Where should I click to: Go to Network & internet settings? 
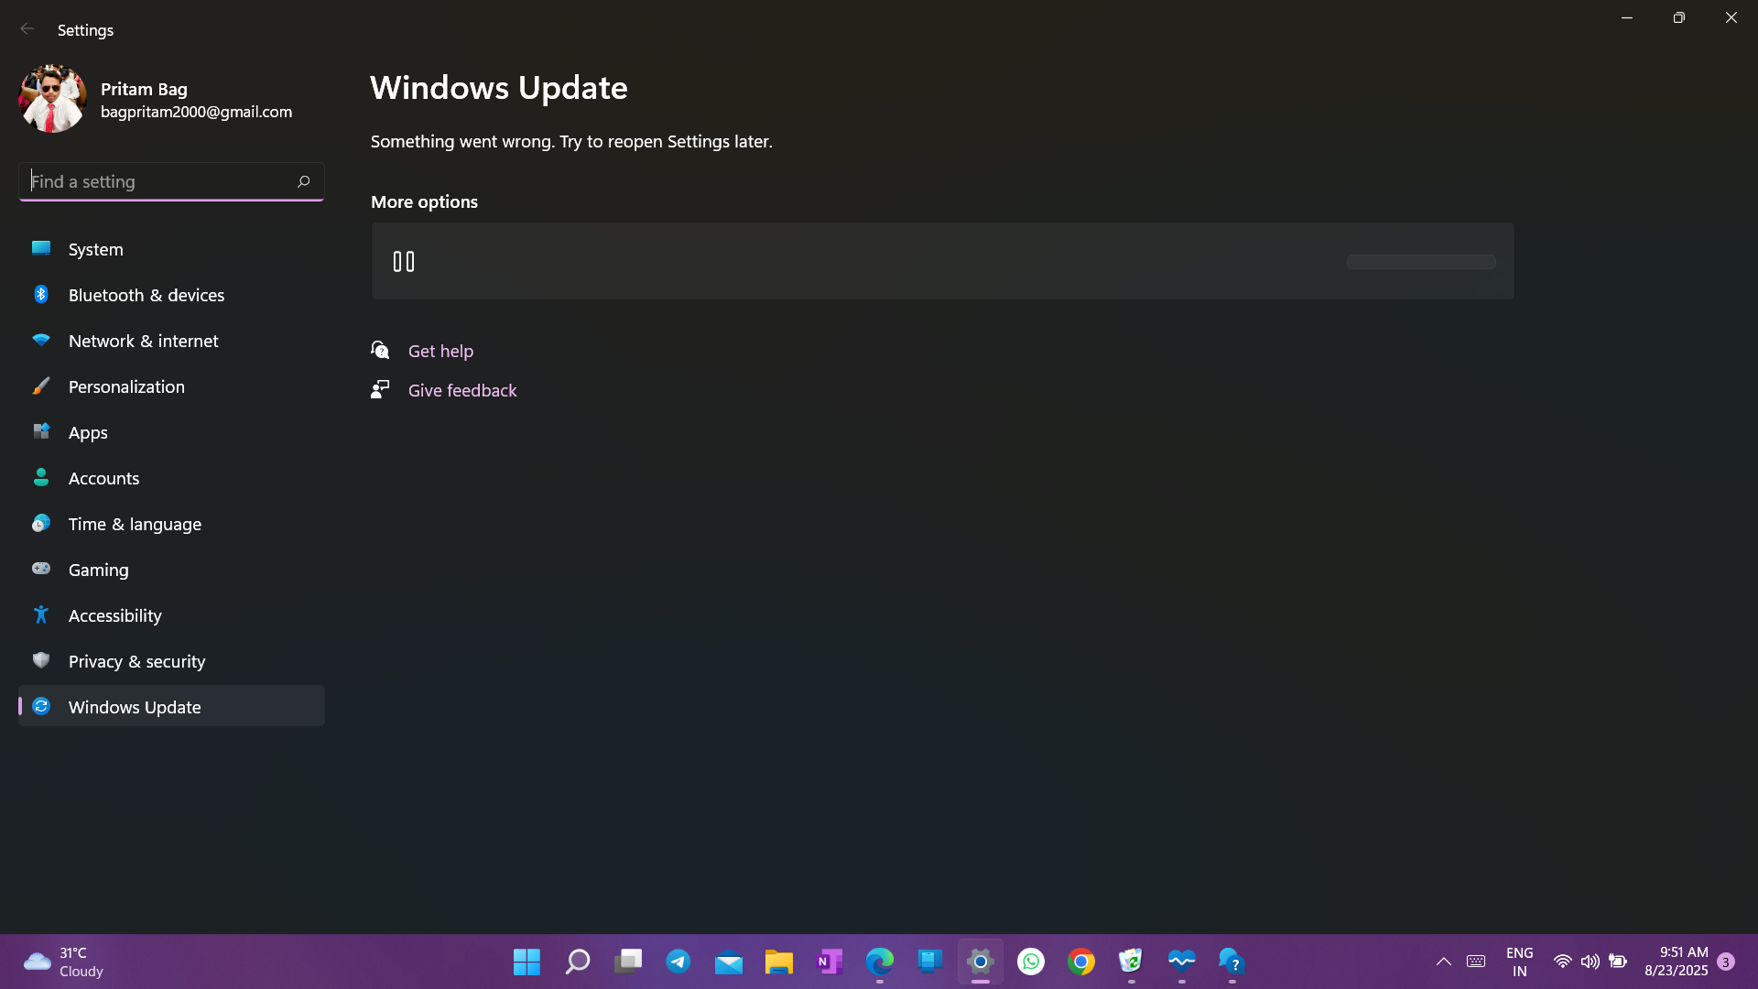tap(171, 341)
